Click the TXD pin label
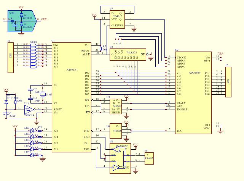 click(x=86, y=149)
